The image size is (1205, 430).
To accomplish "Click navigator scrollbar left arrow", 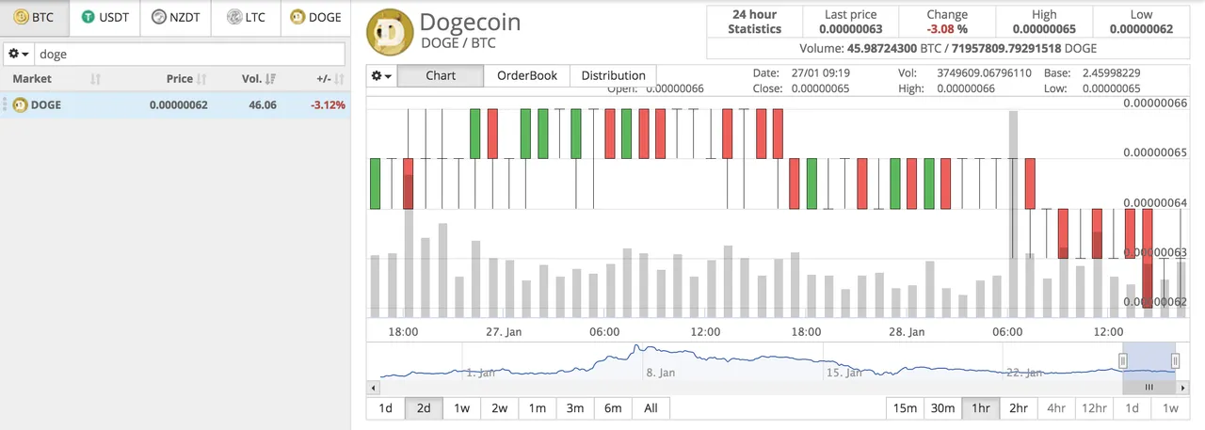I will pyautogui.click(x=373, y=387).
